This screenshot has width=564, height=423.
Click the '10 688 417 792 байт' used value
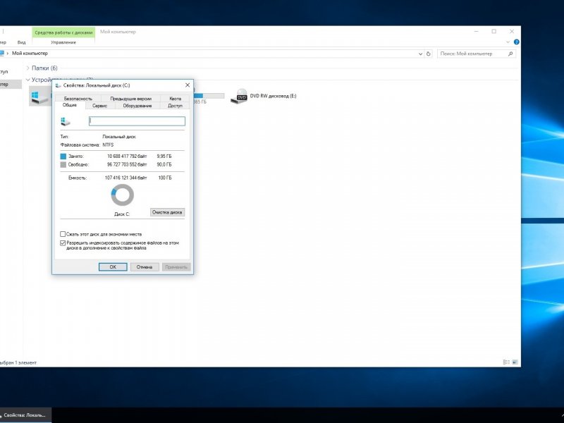tap(127, 157)
